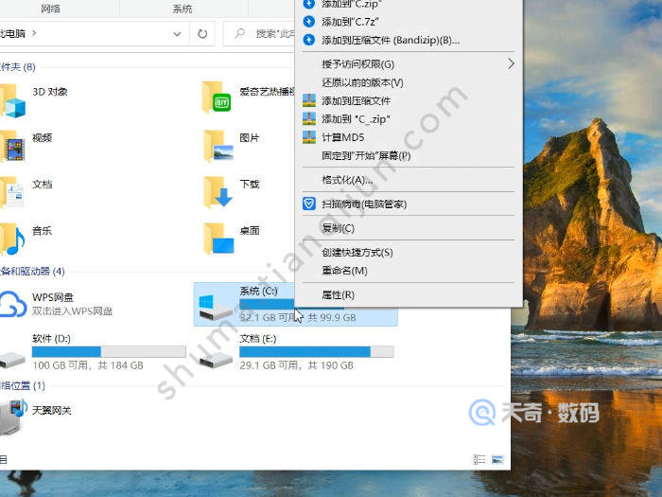Expand the address bar history dropdown
This screenshot has height=497, width=662.
click(x=178, y=34)
